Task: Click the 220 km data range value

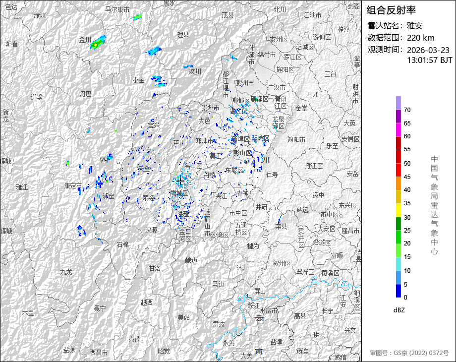Action: coord(420,38)
